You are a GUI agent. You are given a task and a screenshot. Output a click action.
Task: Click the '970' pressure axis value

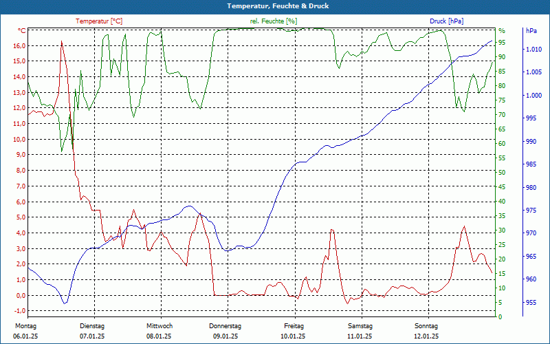tap(531, 233)
